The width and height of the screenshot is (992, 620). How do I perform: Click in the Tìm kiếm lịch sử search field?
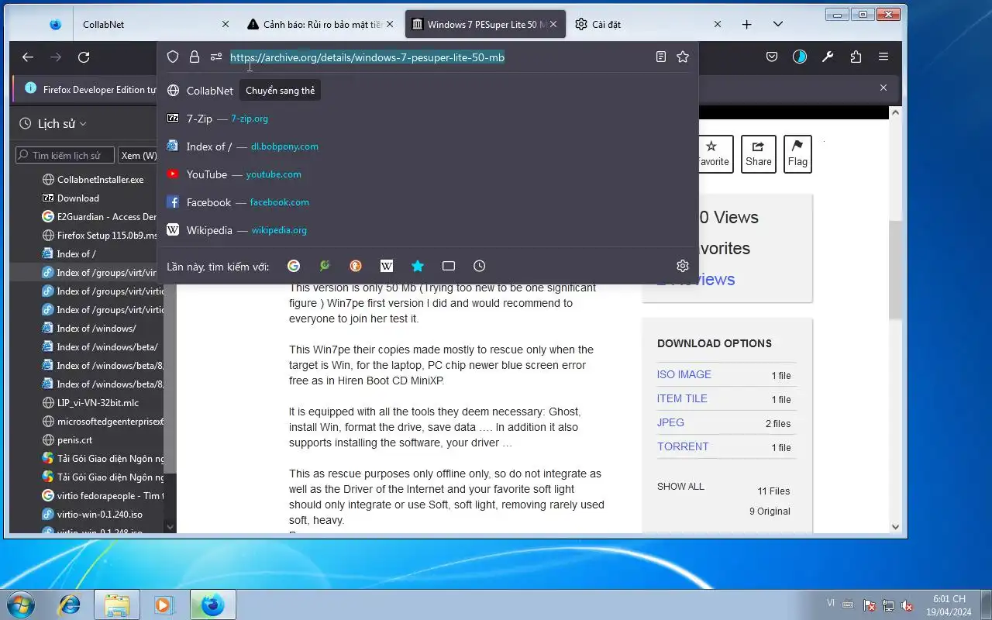[65, 155]
